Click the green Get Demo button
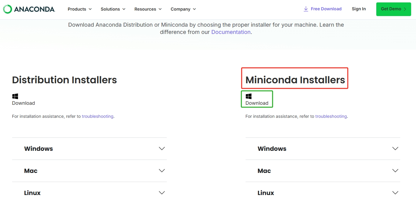The height and width of the screenshot is (215, 416). coord(394,9)
